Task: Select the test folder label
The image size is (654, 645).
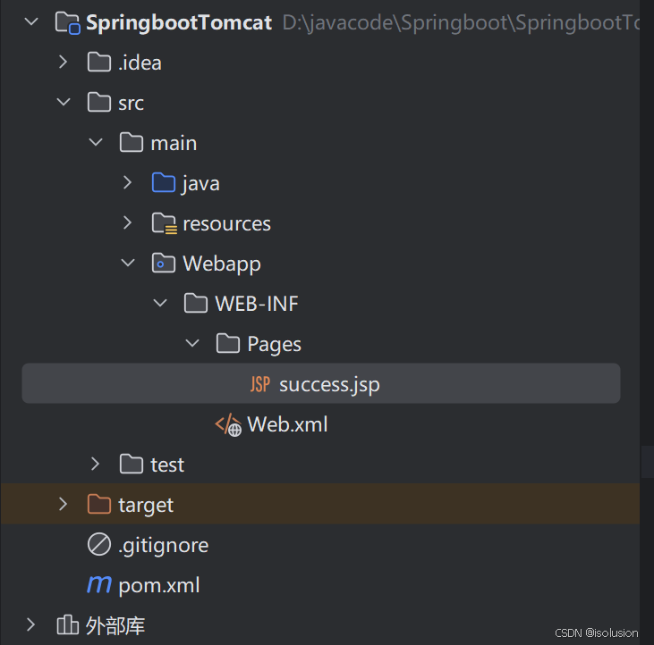Action: [x=167, y=465]
